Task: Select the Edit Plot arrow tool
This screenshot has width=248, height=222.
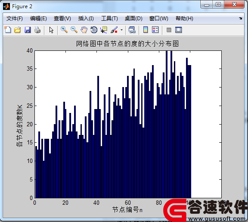Action: click(51, 30)
